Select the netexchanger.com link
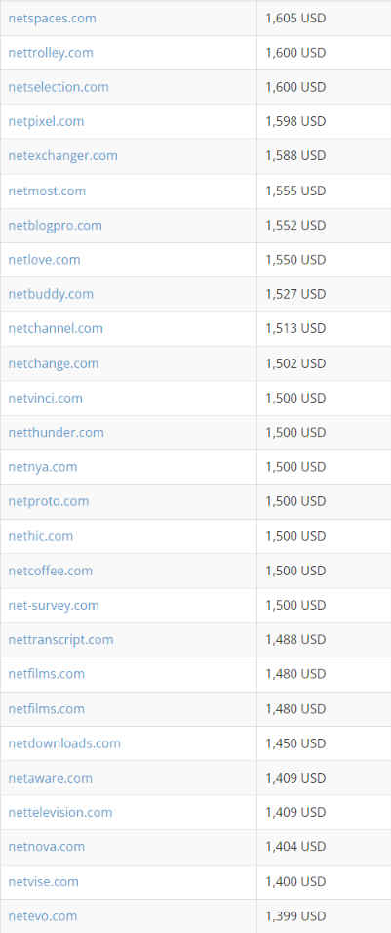 pos(63,156)
